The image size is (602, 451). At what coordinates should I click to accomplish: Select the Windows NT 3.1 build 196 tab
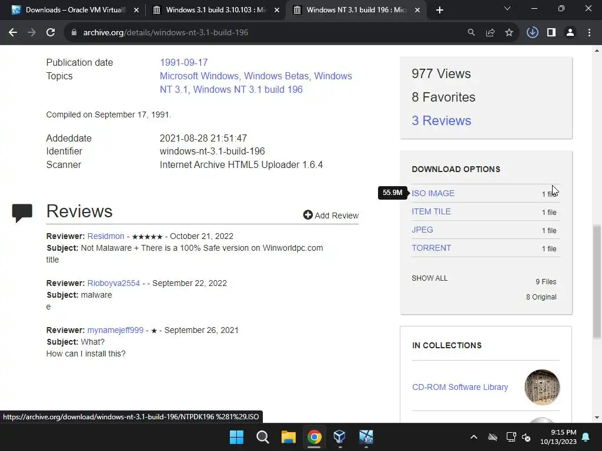point(356,10)
